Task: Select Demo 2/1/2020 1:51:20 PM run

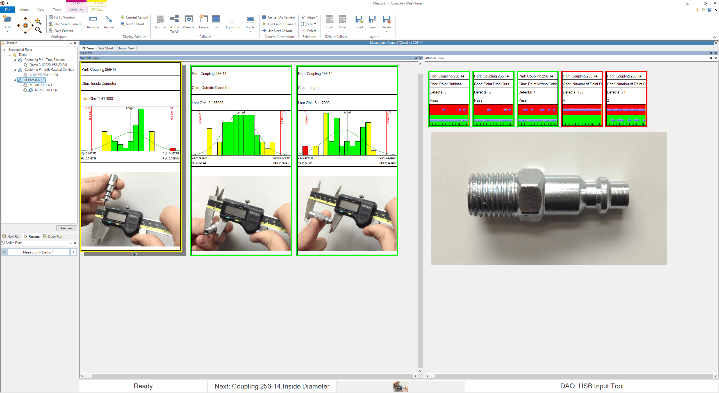Action: tap(48, 65)
